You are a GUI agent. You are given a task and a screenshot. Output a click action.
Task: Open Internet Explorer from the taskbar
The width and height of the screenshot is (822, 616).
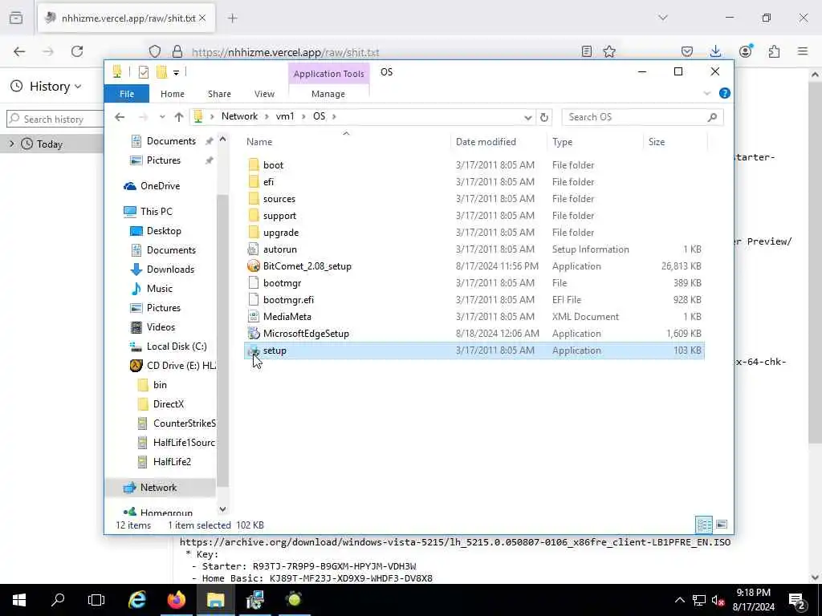tap(136, 600)
